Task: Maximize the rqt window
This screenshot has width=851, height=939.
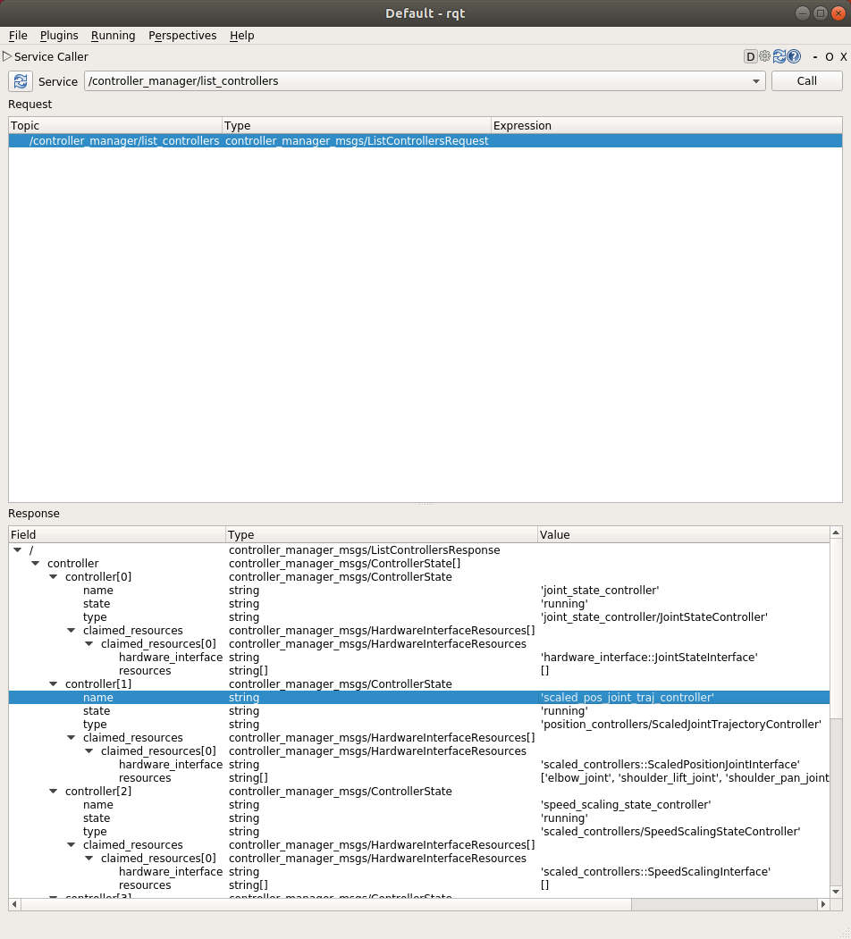Action: pyautogui.click(x=821, y=13)
